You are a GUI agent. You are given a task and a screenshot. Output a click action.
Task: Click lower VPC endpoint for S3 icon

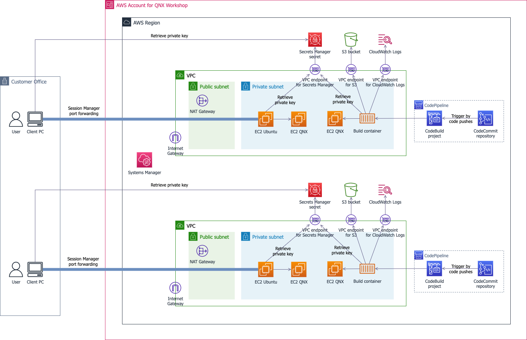pyautogui.click(x=351, y=220)
